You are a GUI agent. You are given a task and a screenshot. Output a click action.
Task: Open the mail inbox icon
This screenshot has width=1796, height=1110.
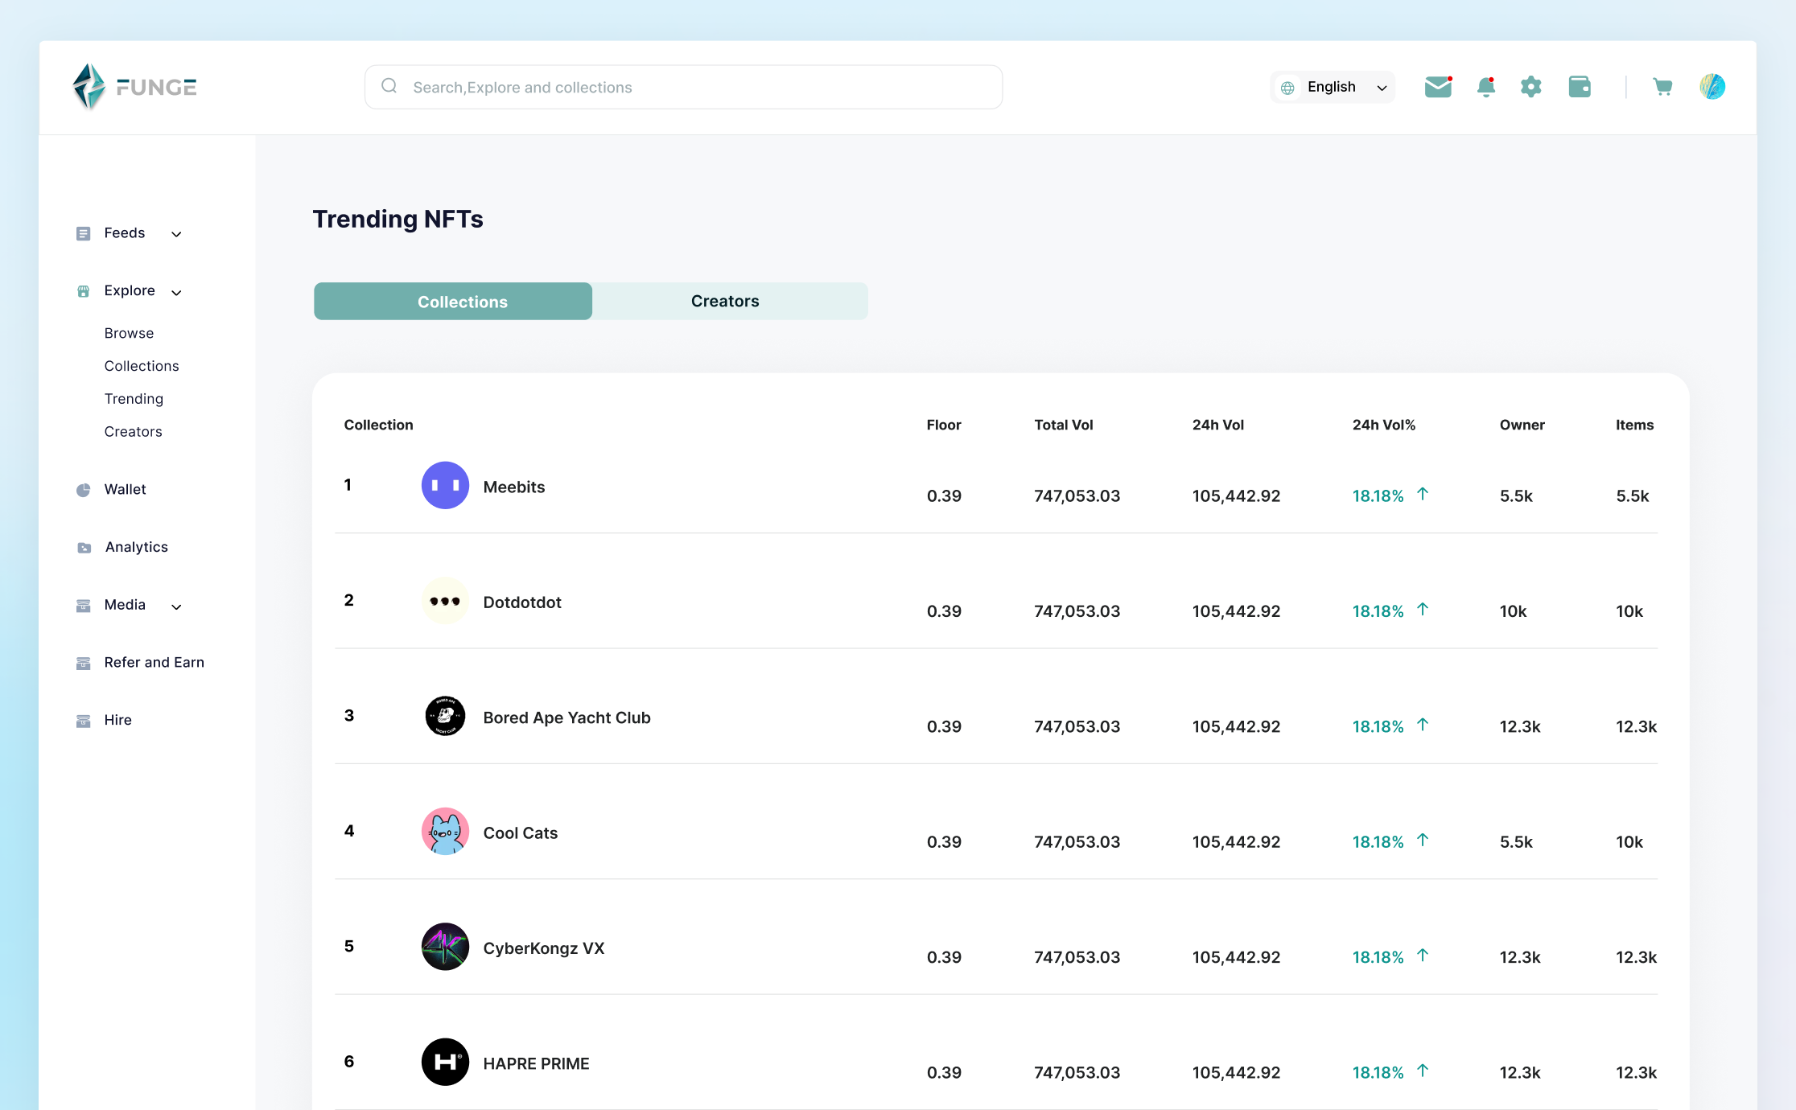pyautogui.click(x=1438, y=87)
